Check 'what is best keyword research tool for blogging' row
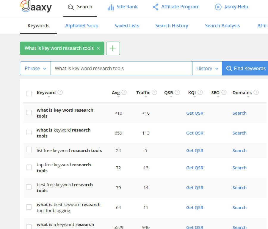The height and width of the screenshot is (229, 268). click(x=29, y=207)
